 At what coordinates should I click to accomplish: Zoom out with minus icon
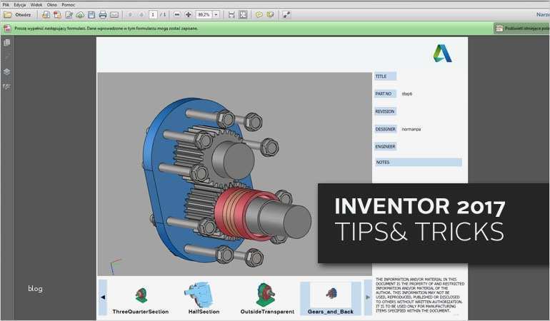point(177,15)
